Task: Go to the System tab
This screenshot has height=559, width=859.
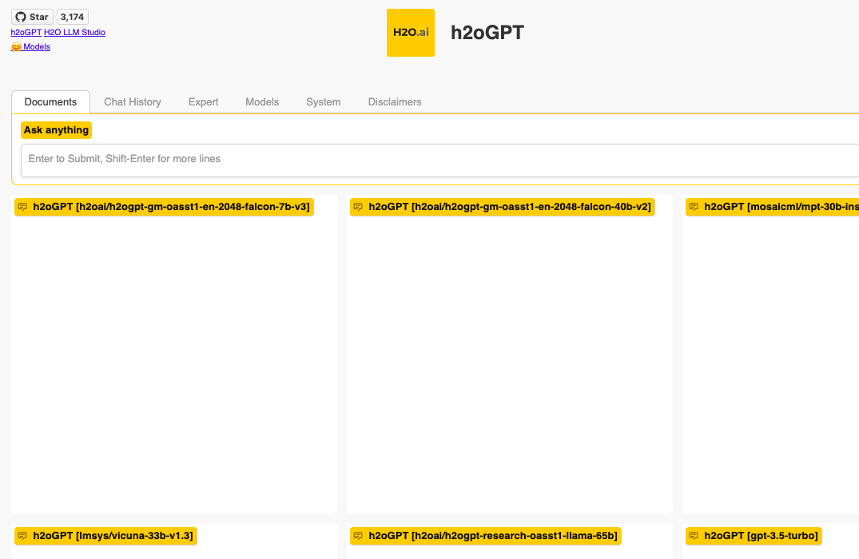Action: (323, 102)
